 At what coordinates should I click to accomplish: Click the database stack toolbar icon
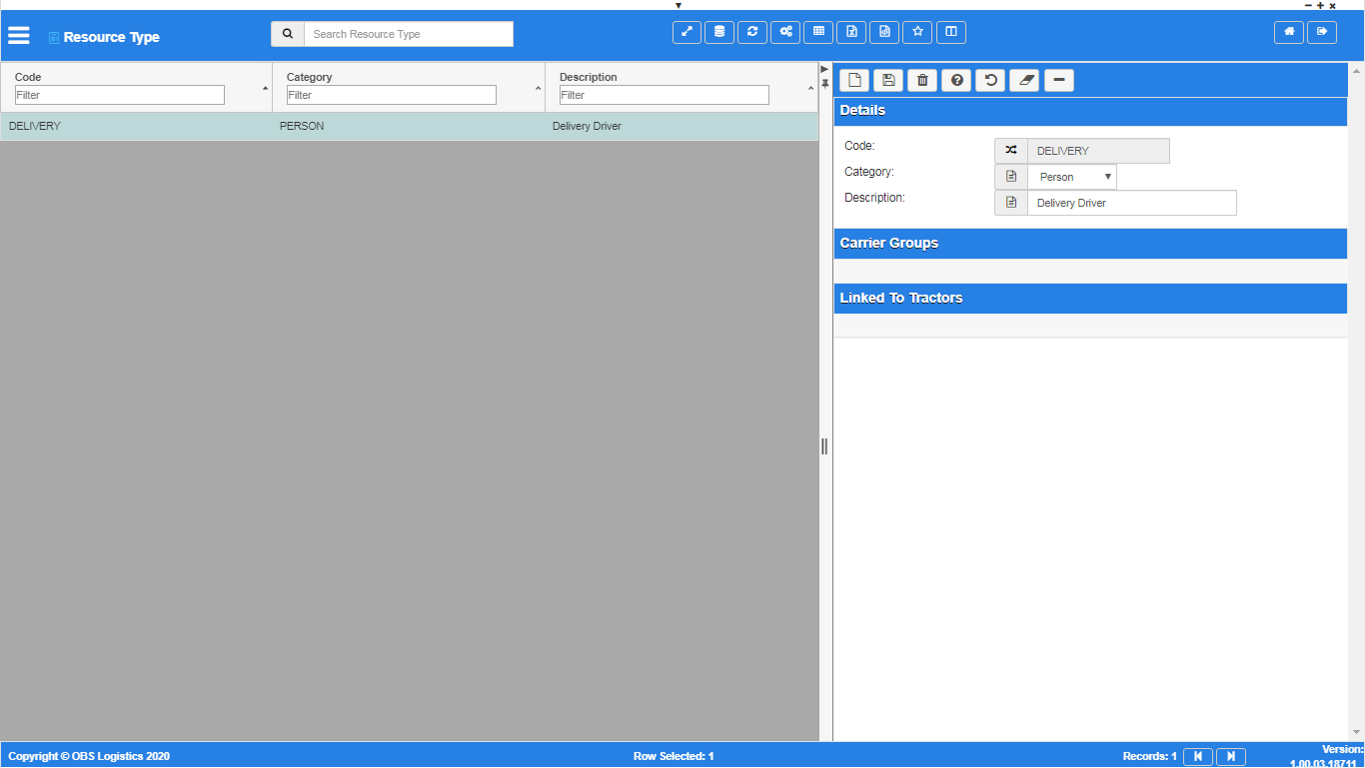tap(719, 32)
